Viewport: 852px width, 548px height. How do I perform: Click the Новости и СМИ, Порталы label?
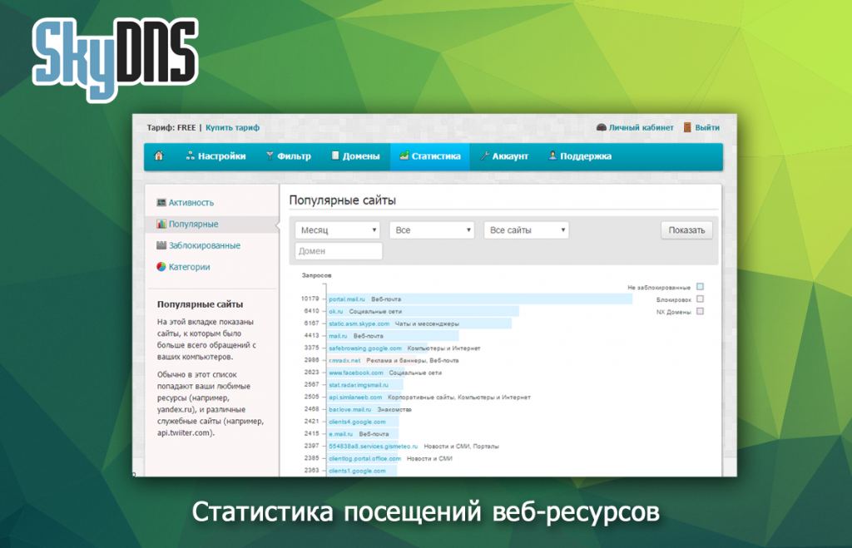click(461, 447)
